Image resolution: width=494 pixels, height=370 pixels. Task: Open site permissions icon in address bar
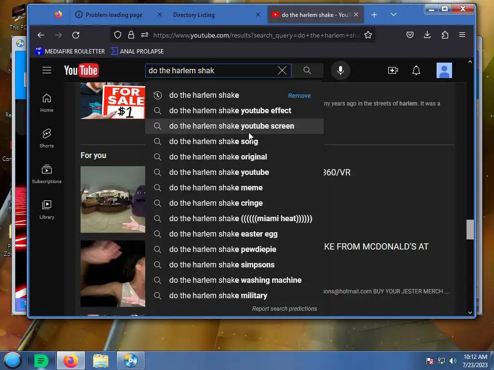[145, 35]
